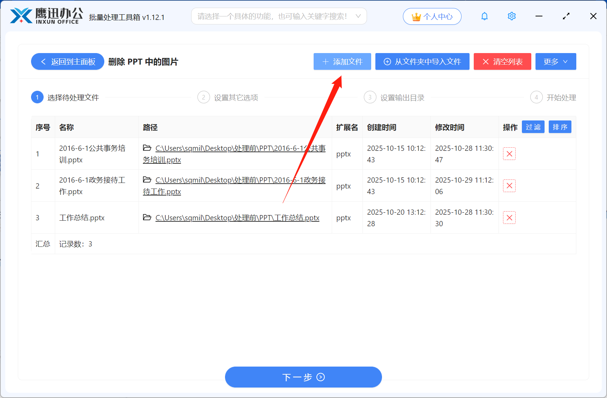Expand the 更多 dropdown
This screenshot has height=398, width=607.
pyautogui.click(x=555, y=61)
